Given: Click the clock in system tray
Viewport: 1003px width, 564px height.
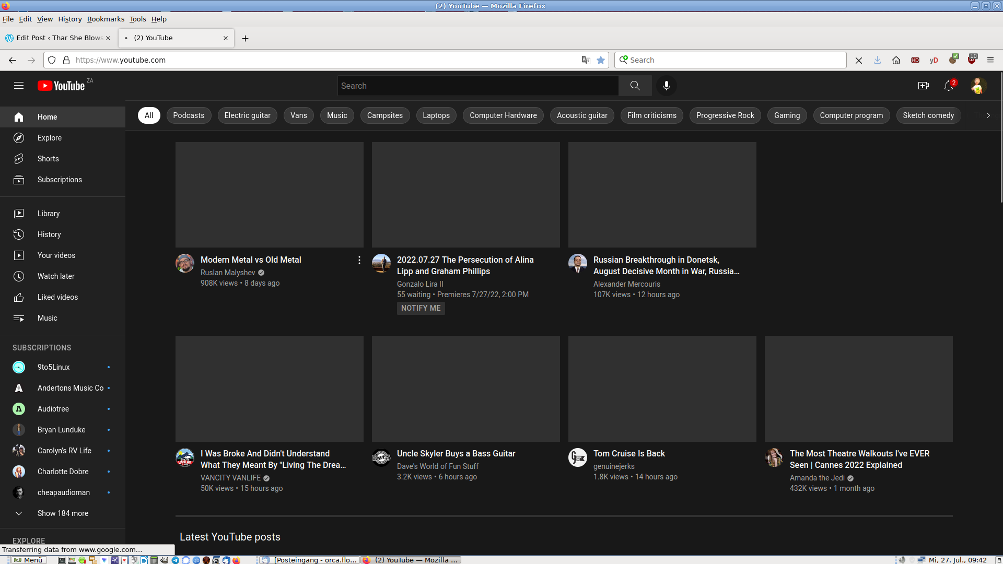Looking at the screenshot, I should tap(958, 560).
